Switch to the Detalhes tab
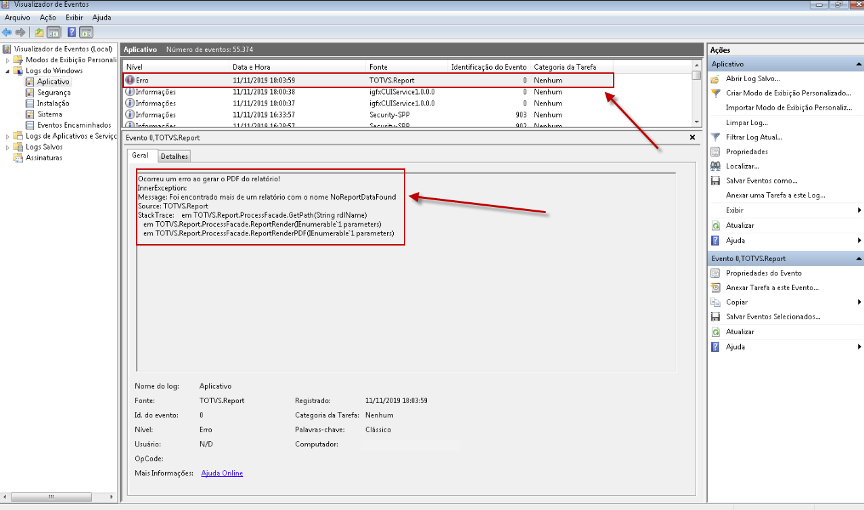 pyautogui.click(x=174, y=156)
